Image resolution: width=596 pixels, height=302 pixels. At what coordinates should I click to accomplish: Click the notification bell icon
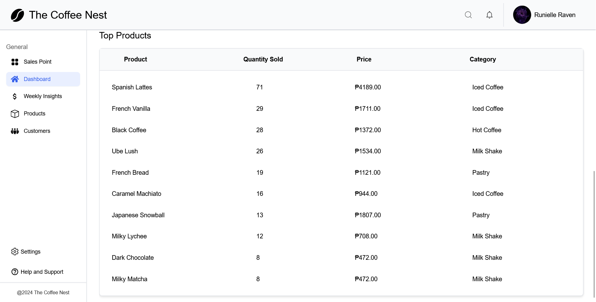(x=489, y=15)
